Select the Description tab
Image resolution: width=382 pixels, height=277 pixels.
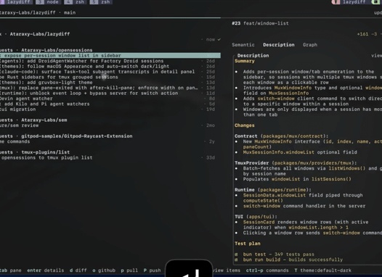[x=278, y=45]
